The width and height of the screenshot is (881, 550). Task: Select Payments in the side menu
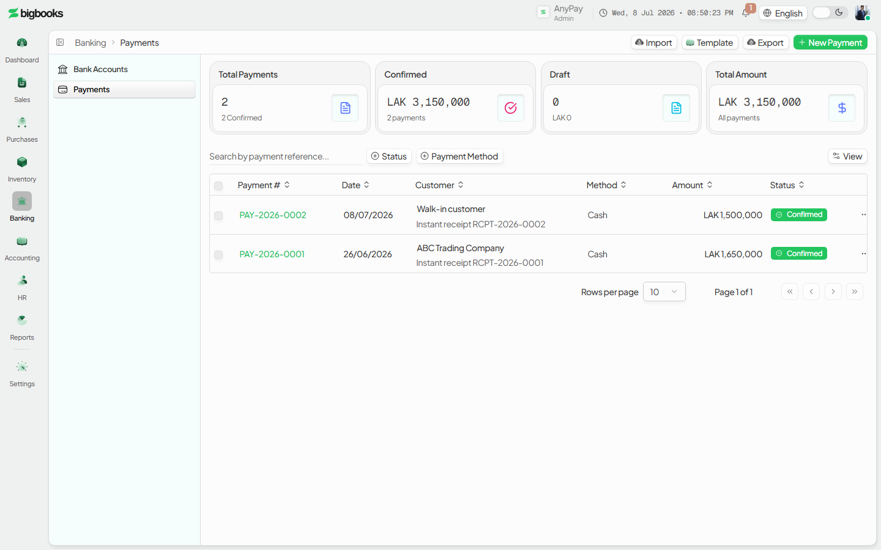124,89
